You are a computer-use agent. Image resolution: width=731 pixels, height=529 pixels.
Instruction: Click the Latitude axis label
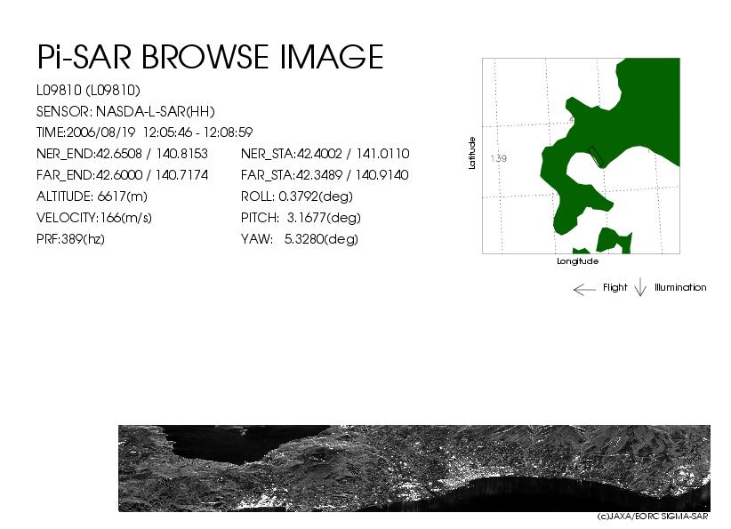pos(472,153)
